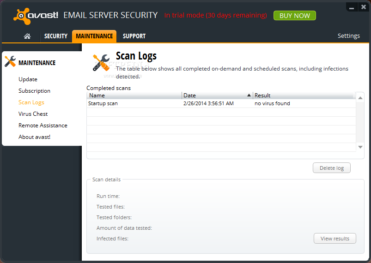Click the View results button

(335, 239)
